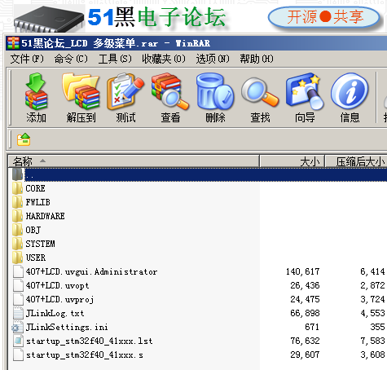Open the Favorites (收藏夹) menu
The height and width of the screenshot is (370, 387).
[164, 59]
